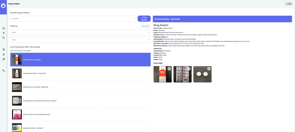Expand the Colour filter dropdown
This screenshot has width=295, height=132.
81,40
